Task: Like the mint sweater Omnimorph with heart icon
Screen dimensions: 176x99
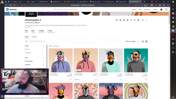Action: click(x=120, y=79)
